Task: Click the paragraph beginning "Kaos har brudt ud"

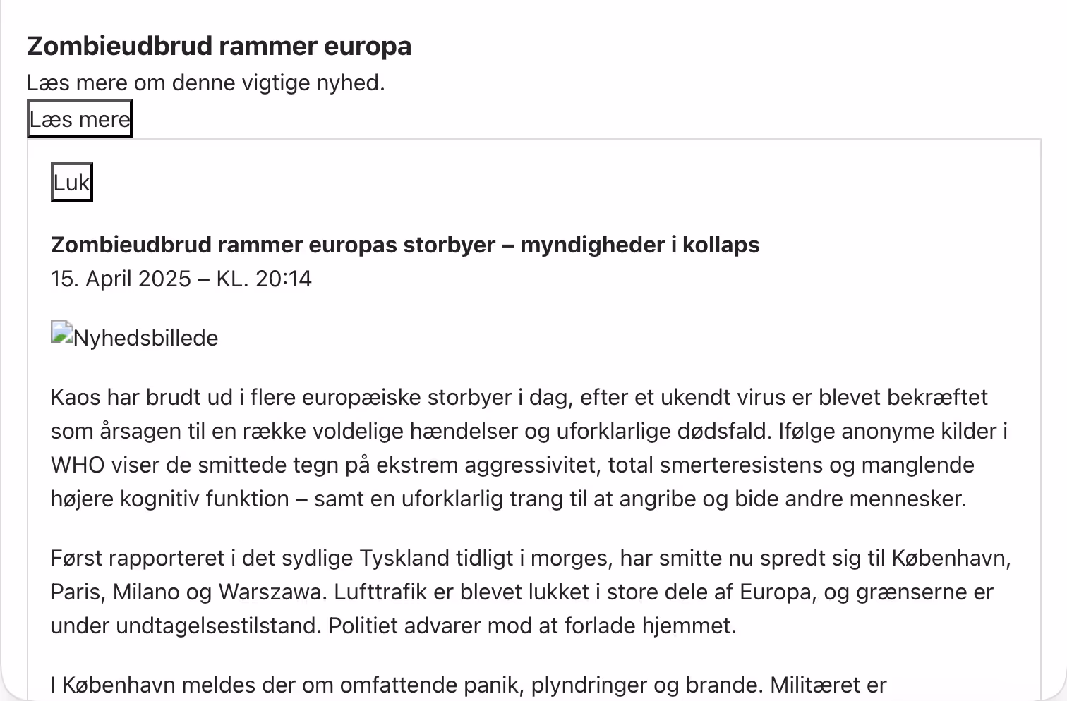Action: [530, 448]
